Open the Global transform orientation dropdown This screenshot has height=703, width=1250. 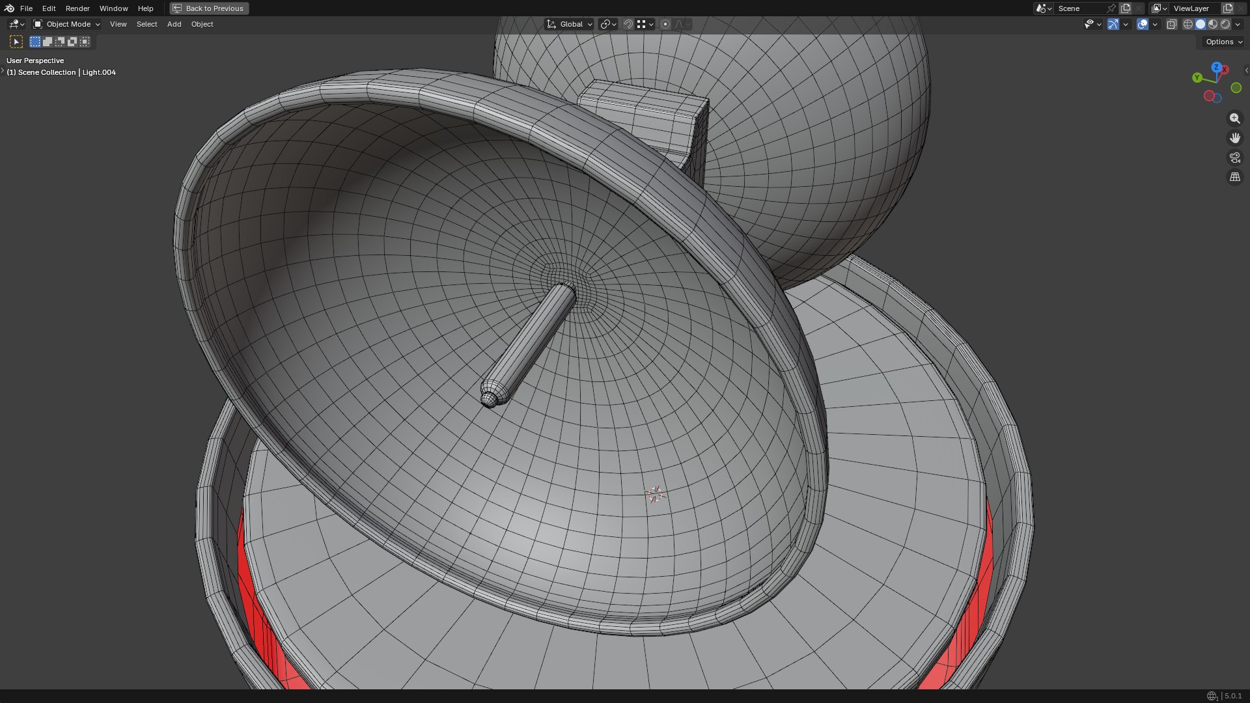coord(569,24)
